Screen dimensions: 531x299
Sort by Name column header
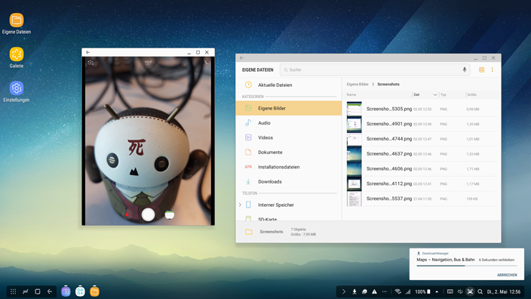[x=351, y=94]
